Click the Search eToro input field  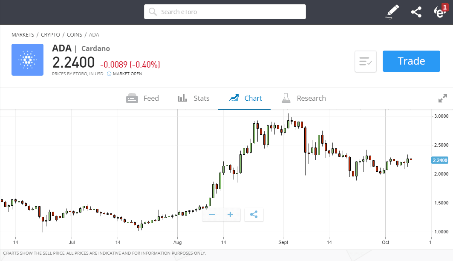coord(225,11)
